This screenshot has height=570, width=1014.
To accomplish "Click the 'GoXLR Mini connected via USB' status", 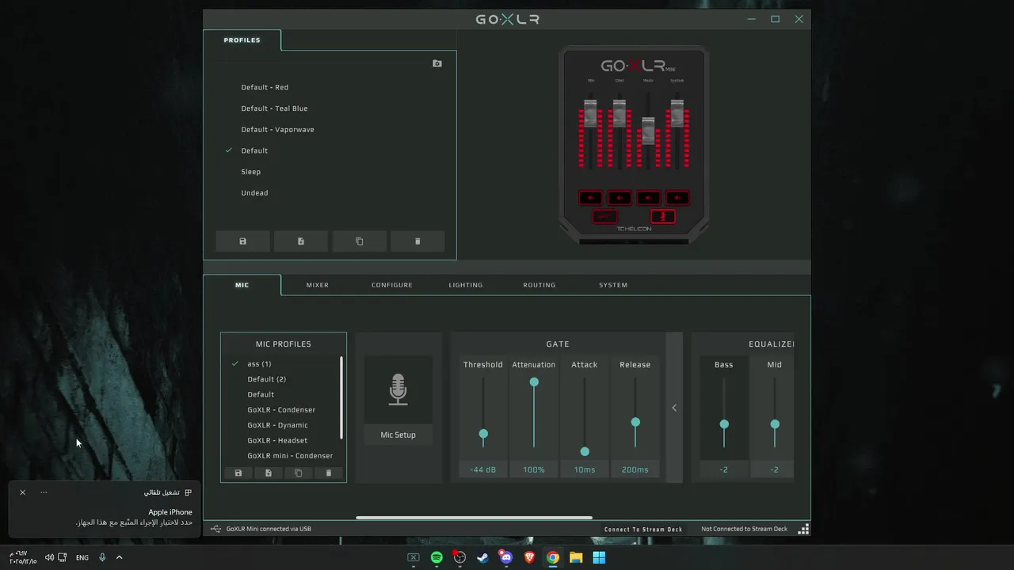I will 269,529.
